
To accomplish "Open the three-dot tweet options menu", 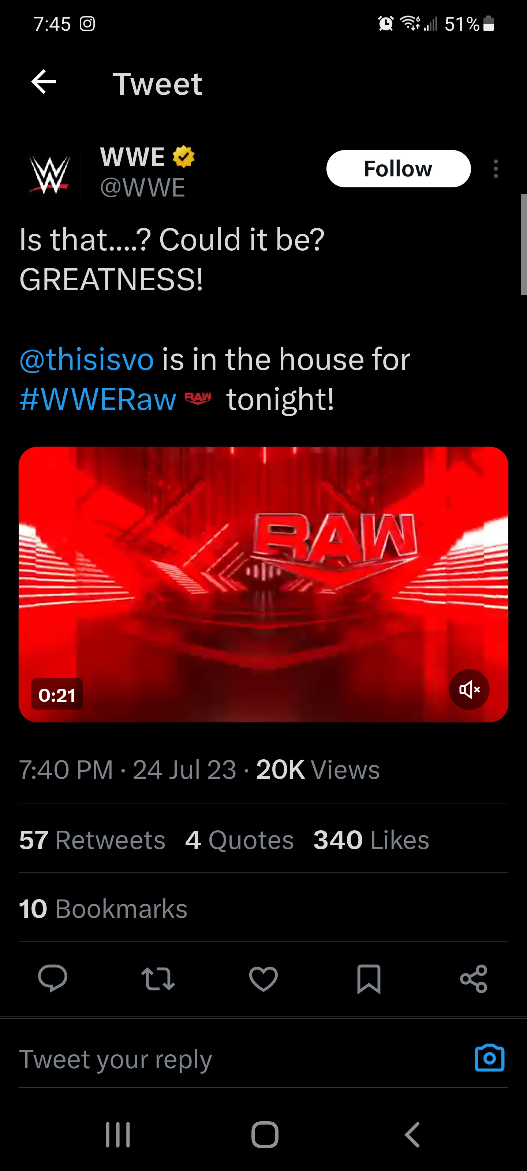I will click(x=496, y=169).
